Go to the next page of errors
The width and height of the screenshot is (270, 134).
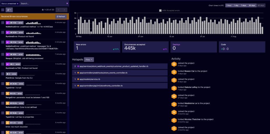tap(64, 10)
